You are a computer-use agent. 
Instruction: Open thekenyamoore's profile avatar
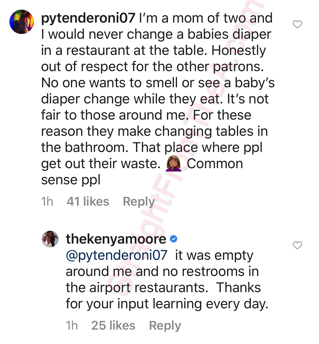[x=50, y=239]
